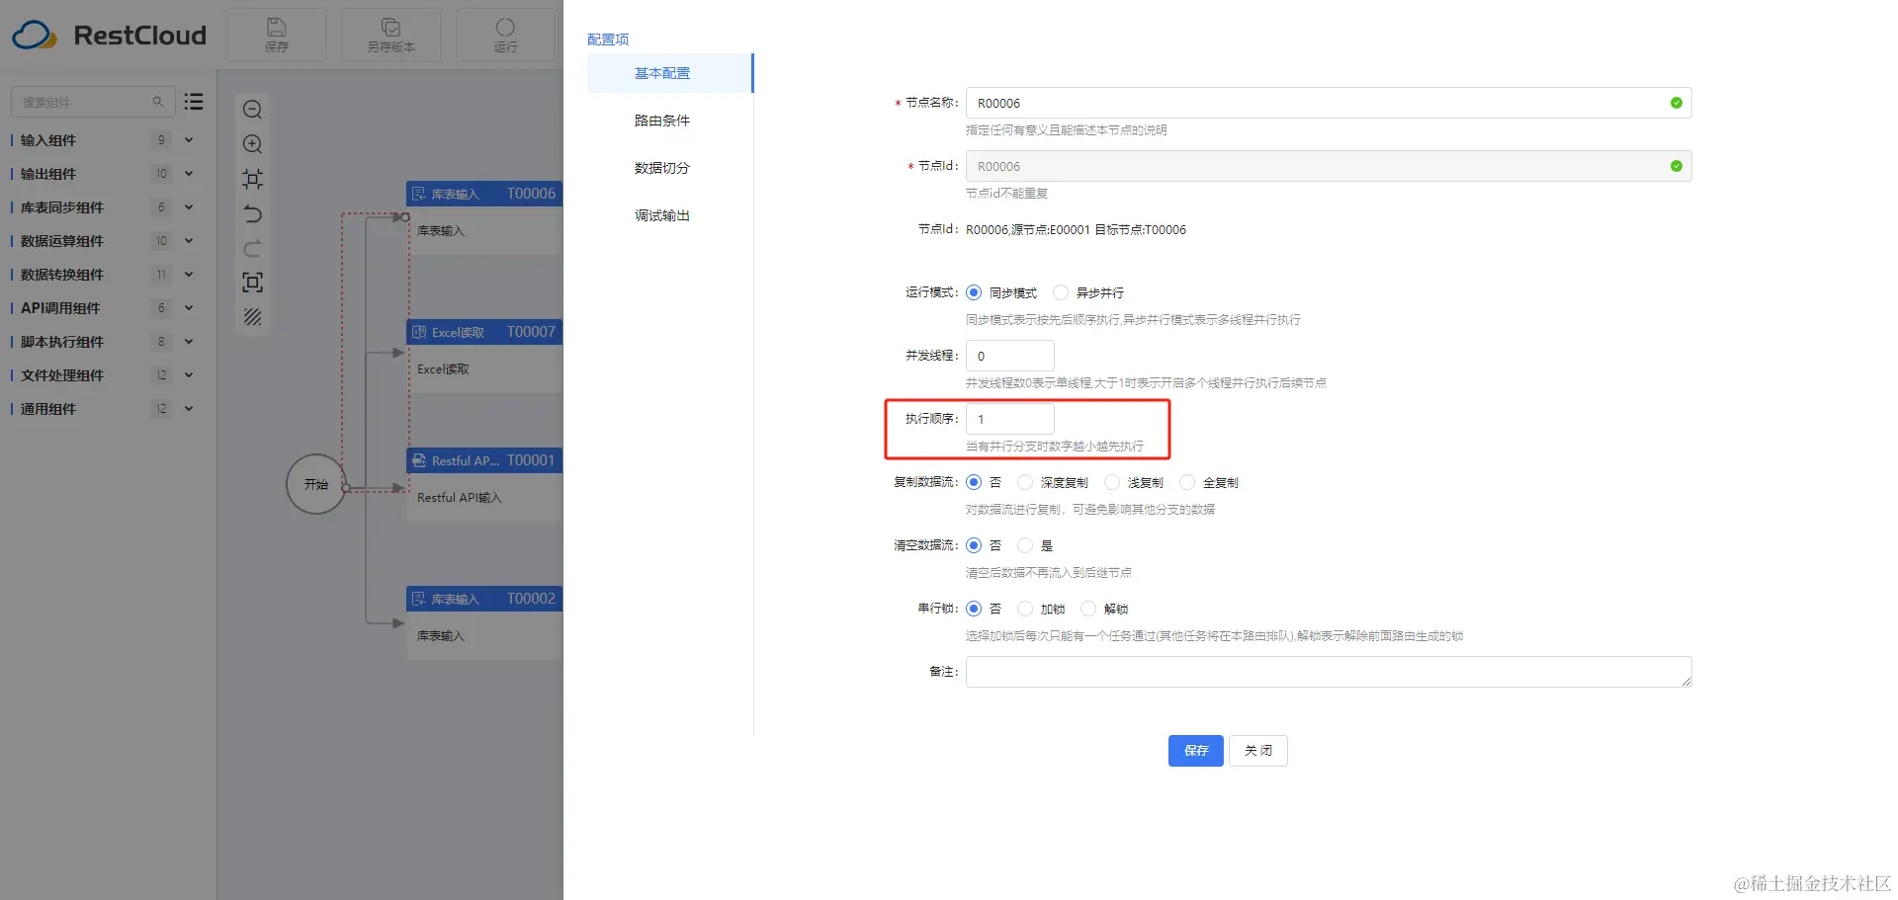Select 否 for 清空数据流
Image resolution: width=1898 pixels, height=900 pixels.
pos(974,545)
